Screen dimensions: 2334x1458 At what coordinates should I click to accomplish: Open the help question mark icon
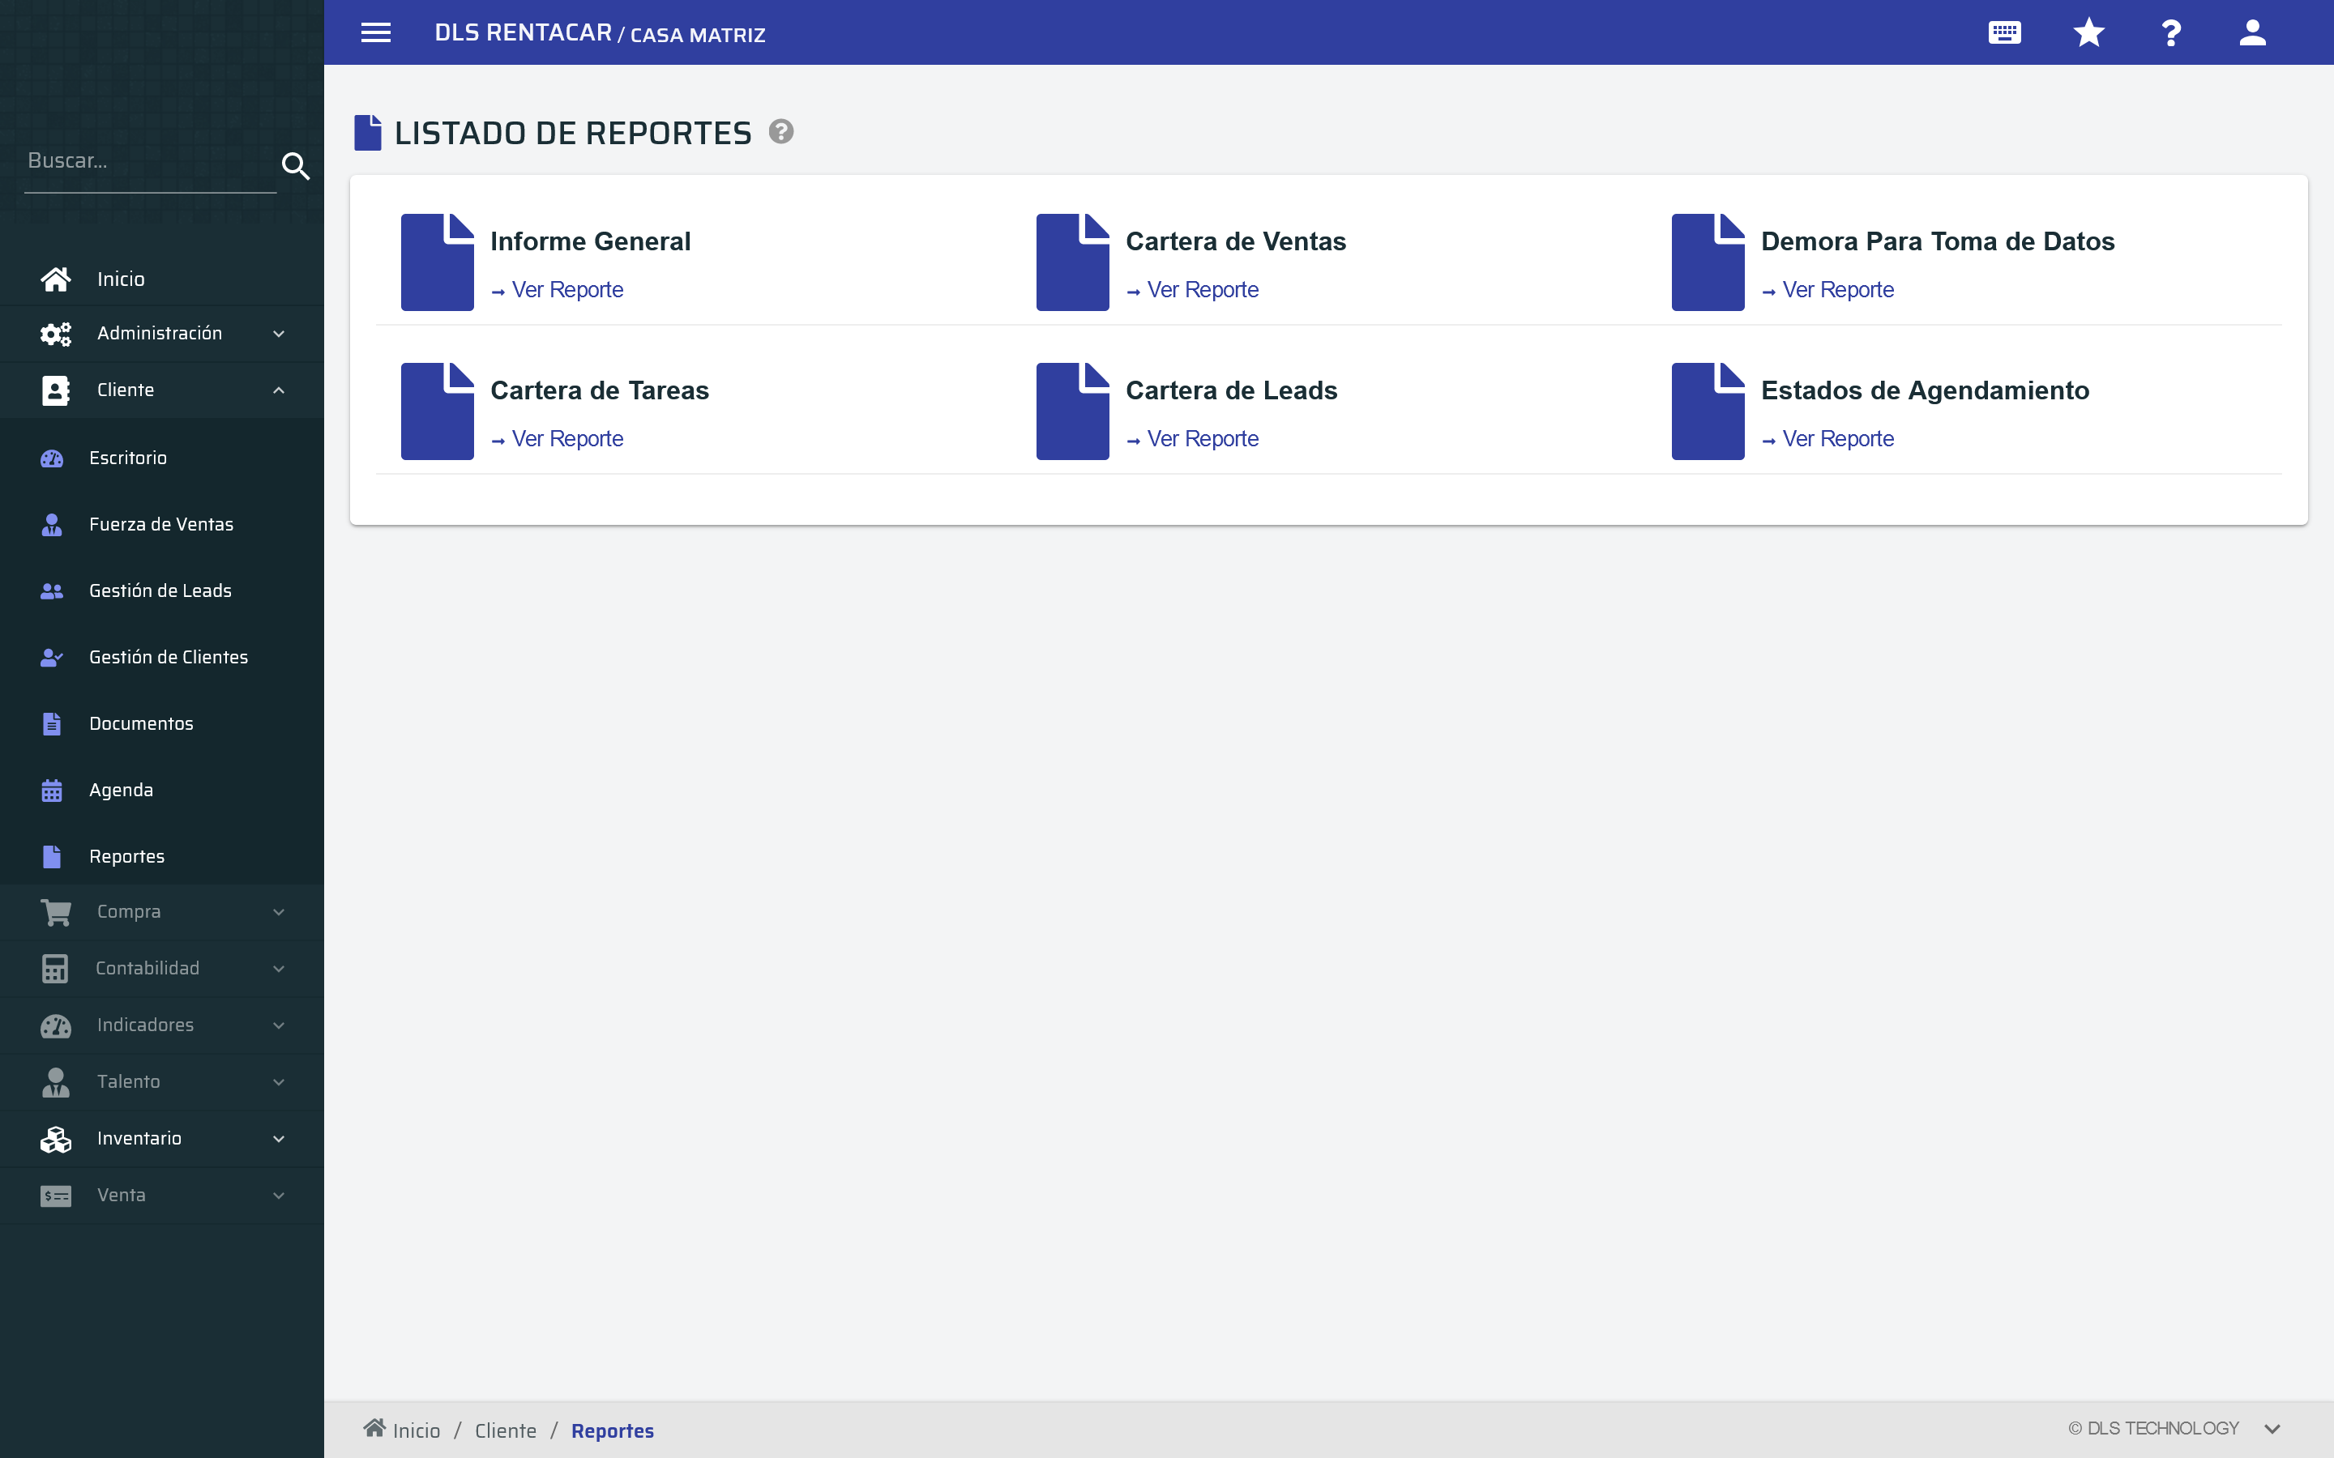pos(2170,32)
